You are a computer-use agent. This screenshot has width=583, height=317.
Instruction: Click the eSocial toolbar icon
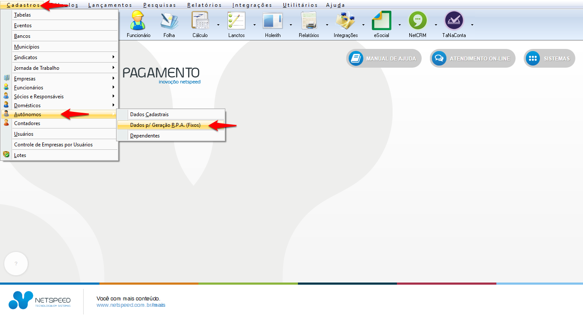pyautogui.click(x=381, y=21)
